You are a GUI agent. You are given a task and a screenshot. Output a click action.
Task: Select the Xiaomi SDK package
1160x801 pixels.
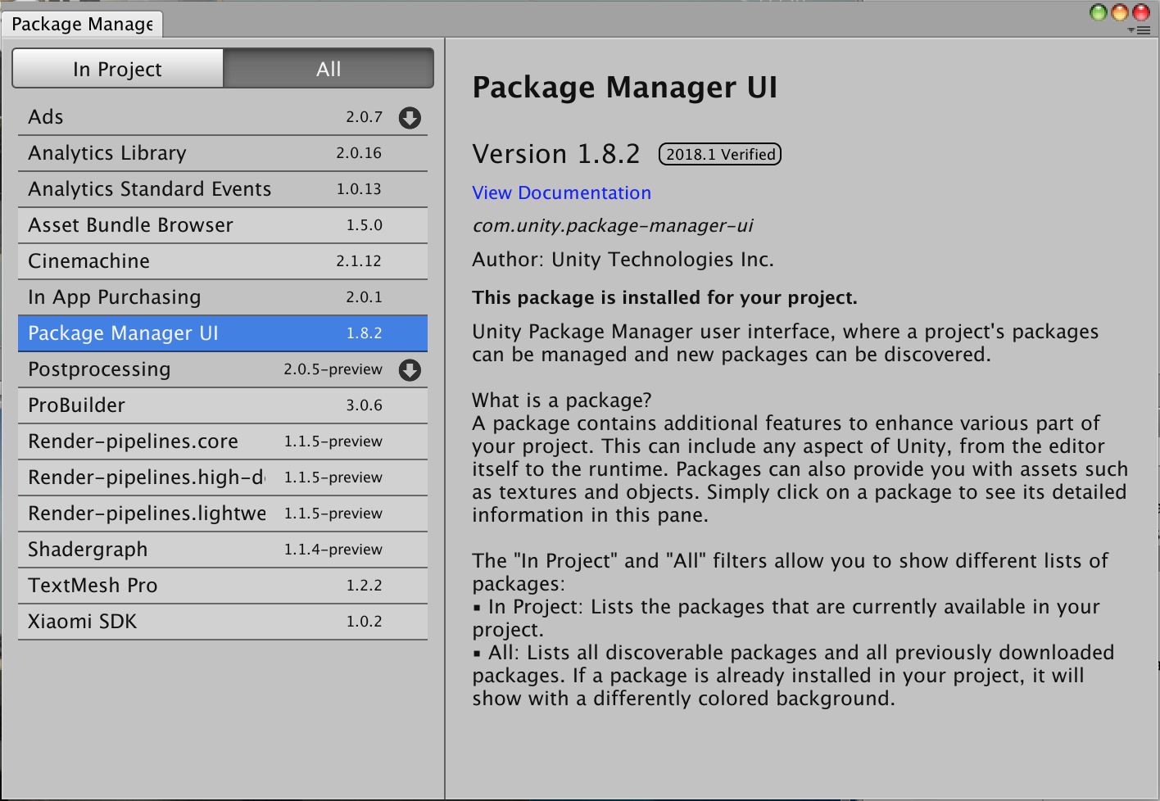(223, 622)
